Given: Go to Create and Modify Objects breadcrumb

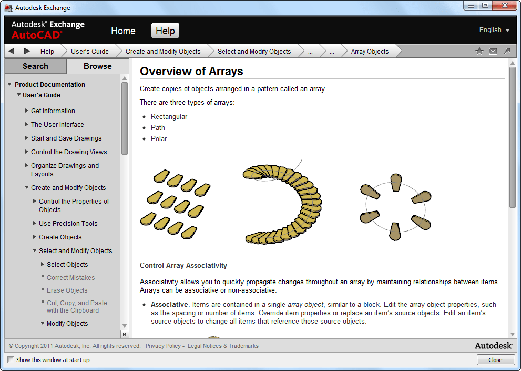Looking at the screenshot, I should pos(163,51).
